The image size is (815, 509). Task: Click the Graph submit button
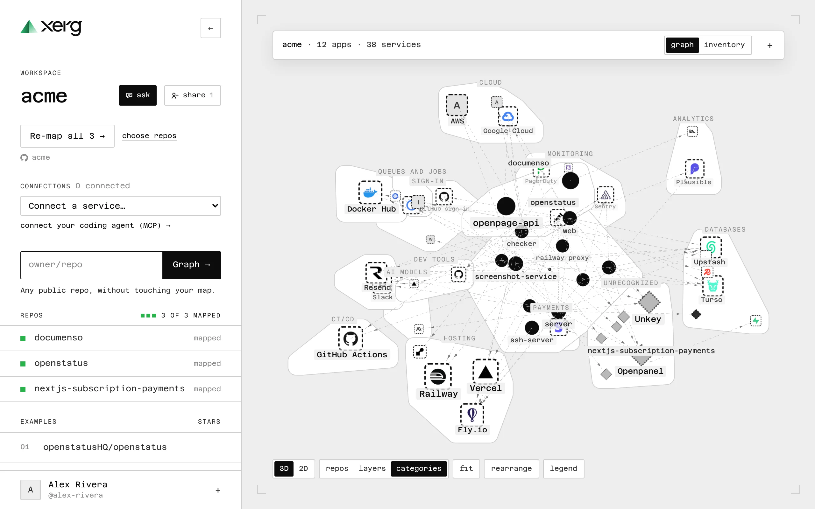[x=192, y=265]
